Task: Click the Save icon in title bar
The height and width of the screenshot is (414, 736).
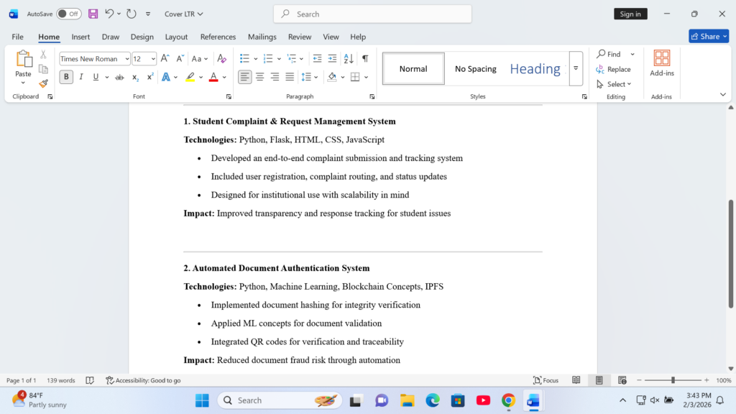Action: (93, 14)
